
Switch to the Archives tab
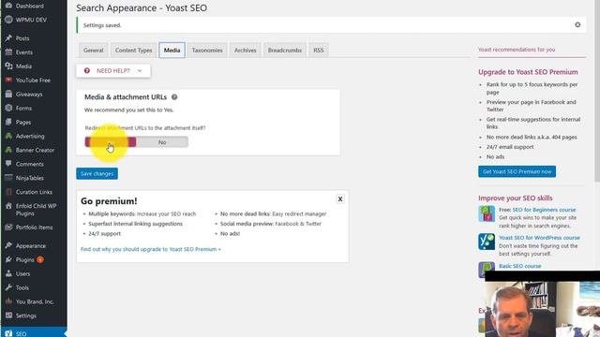246,50
